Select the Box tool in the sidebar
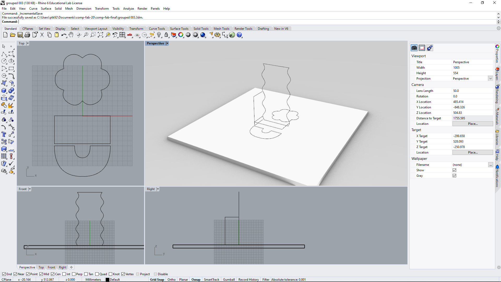This screenshot has height=282, width=501. (x=4, y=91)
